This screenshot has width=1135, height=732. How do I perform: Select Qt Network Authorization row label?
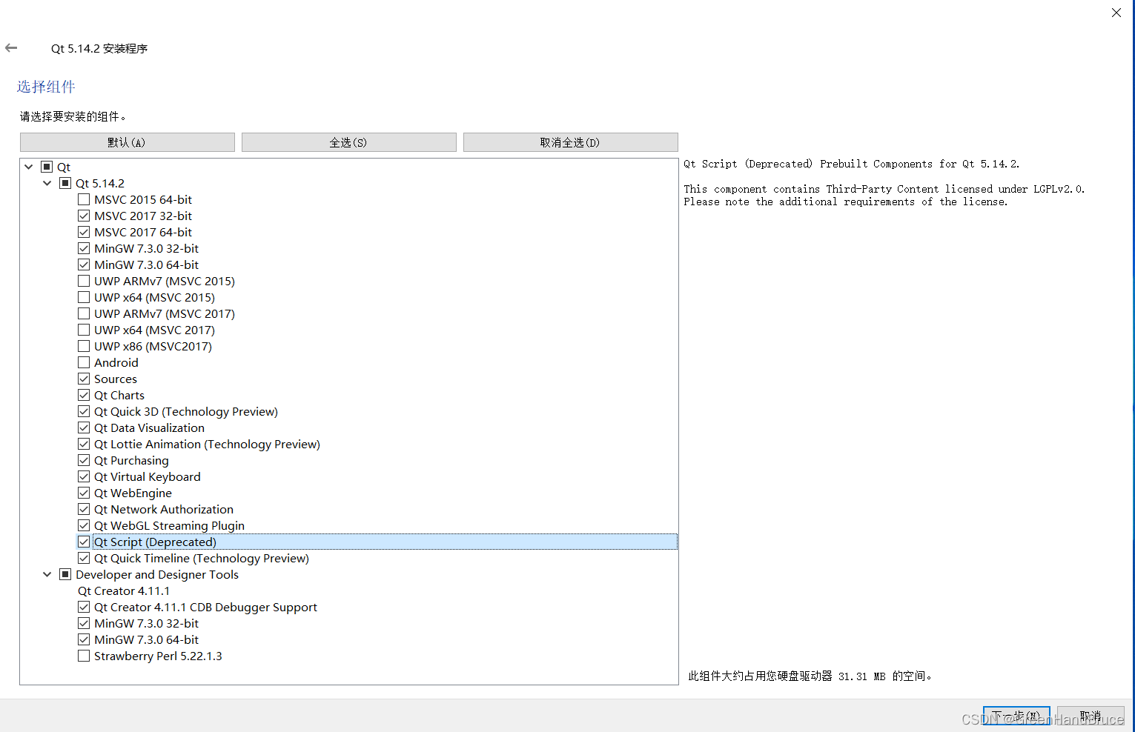tap(164, 509)
